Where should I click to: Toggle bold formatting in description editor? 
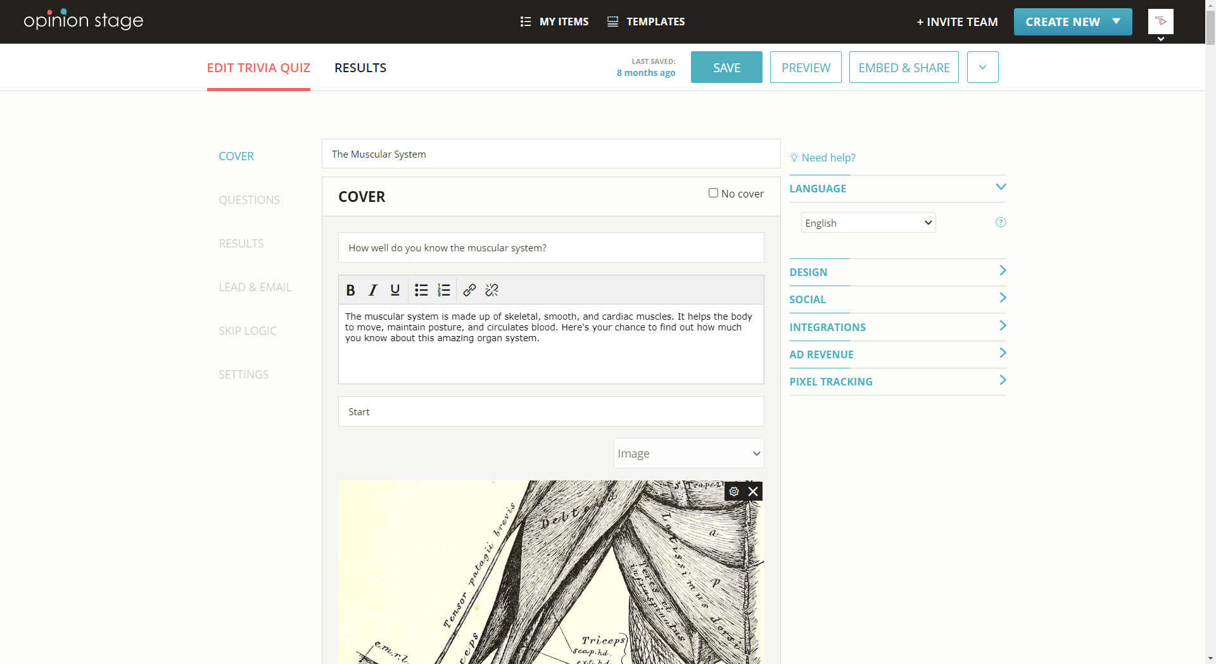[350, 290]
